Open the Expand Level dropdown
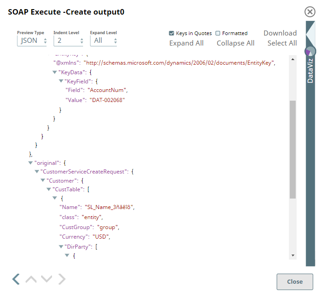This screenshot has width=324, height=296. point(104,41)
